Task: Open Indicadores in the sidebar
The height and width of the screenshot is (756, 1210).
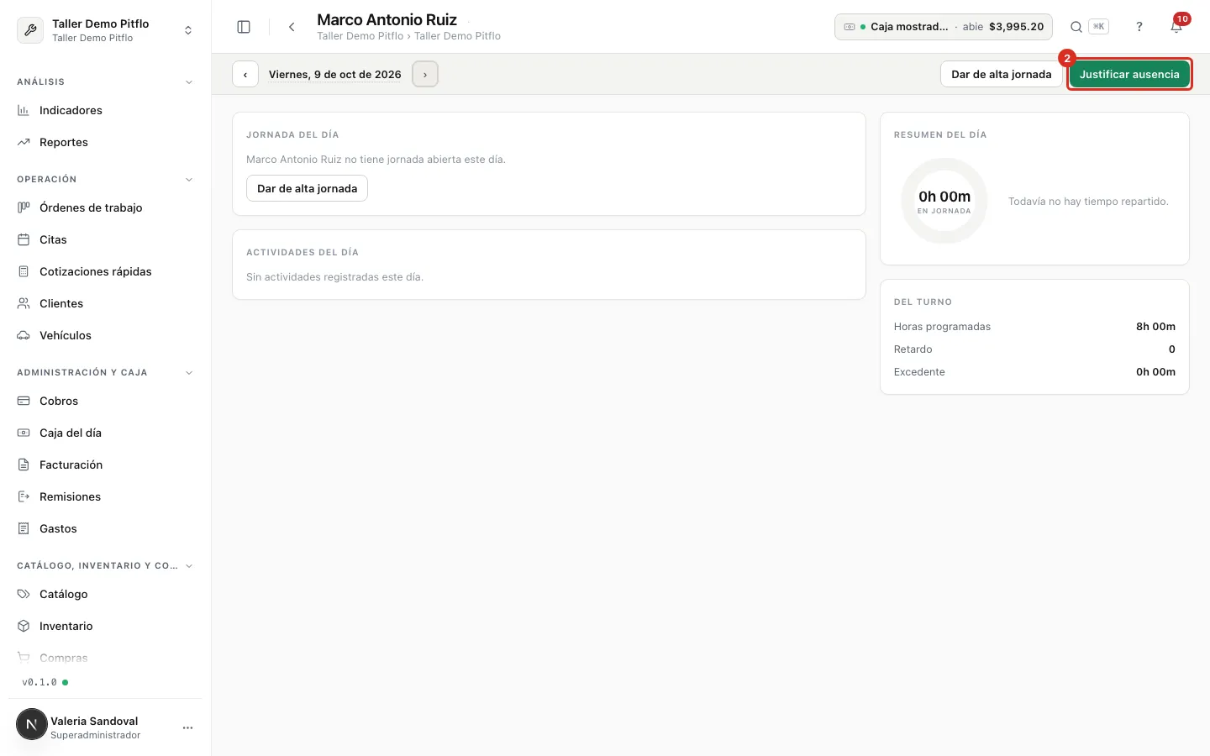Action: [105, 110]
